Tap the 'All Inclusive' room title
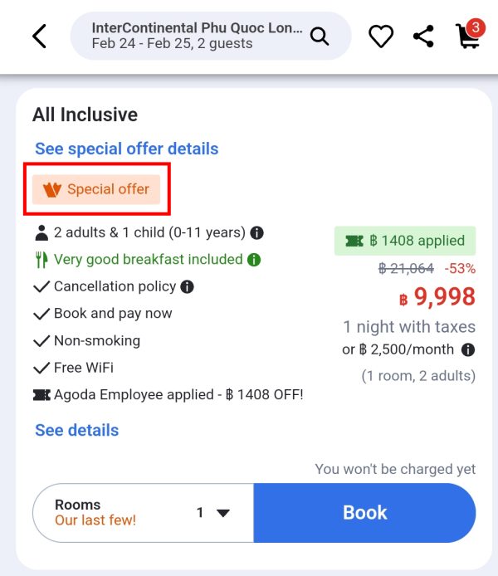The width and height of the screenshot is (498, 576). pyautogui.click(x=85, y=115)
